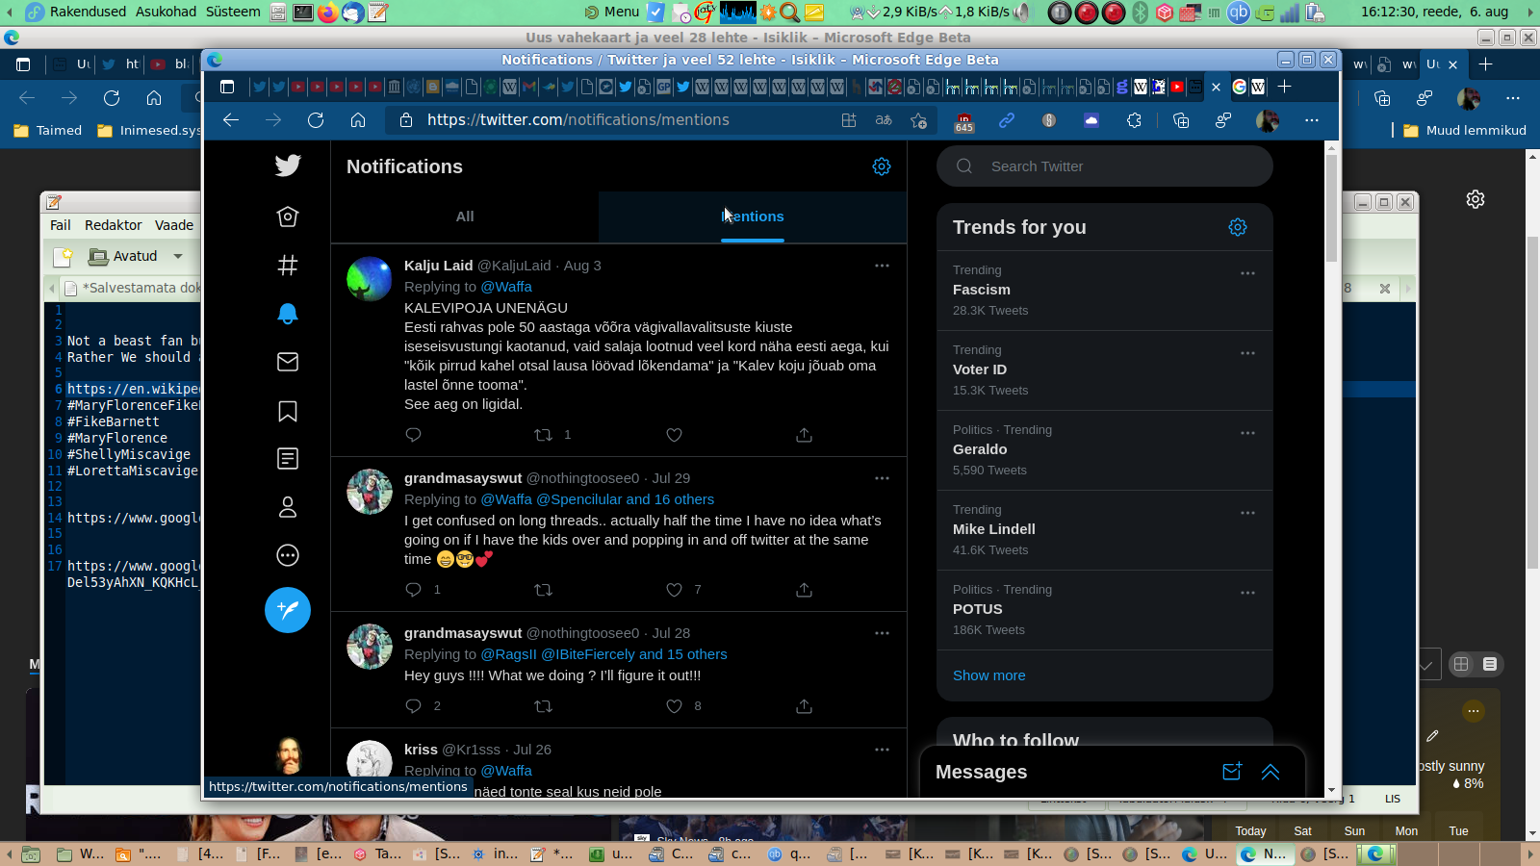The width and height of the screenshot is (1540, 866).
Task: Open notification settings gear
Action: 882,166
